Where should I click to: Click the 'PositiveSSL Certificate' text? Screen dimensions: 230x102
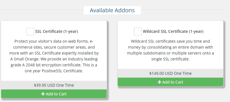(x=62, y=71)
